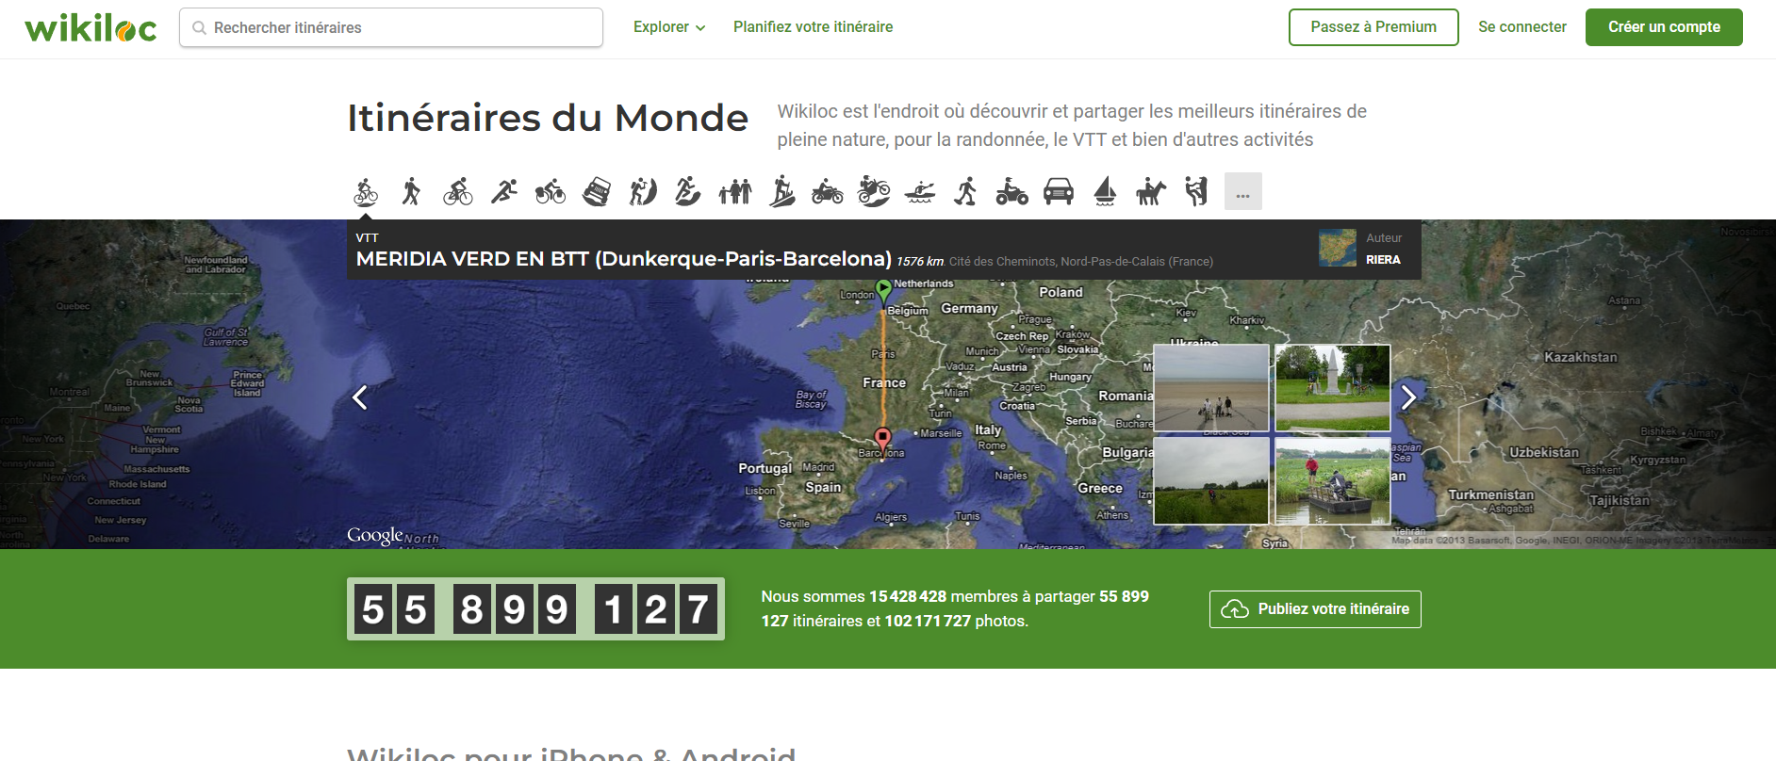Select the mountain bike (VTT) activity icon
This screenshot has width=1776, height=761.
tap(366, 191)
